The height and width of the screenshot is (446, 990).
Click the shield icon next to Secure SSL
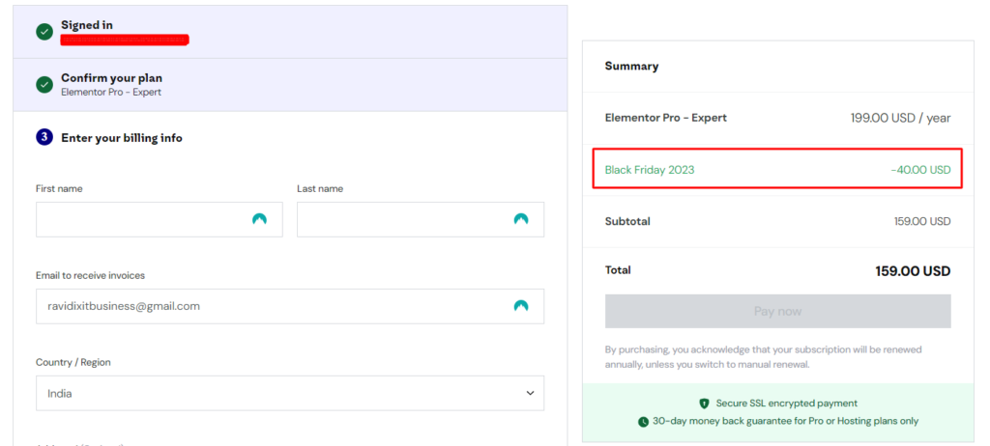coord(704,404)
